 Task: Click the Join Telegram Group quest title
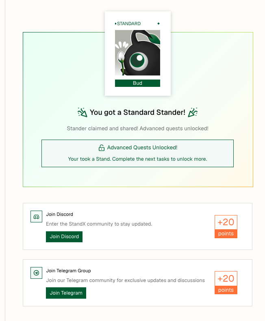[x=69, y=271]
